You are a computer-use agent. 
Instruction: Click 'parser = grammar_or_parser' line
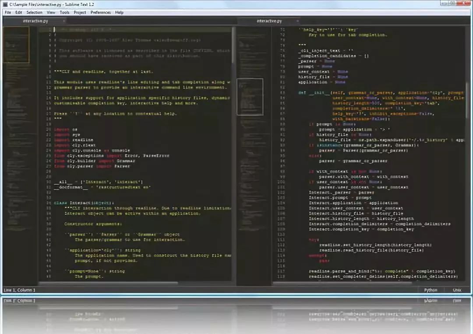(353, 161)
